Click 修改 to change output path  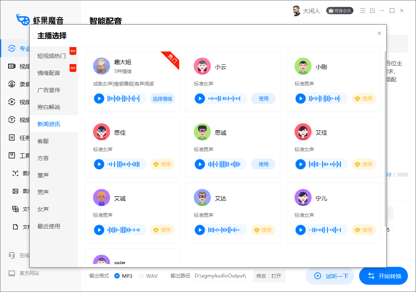tap(261, 276)
